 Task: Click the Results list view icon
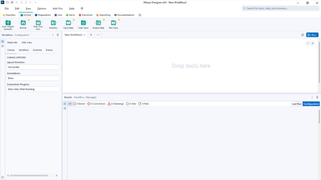(65, 104)
